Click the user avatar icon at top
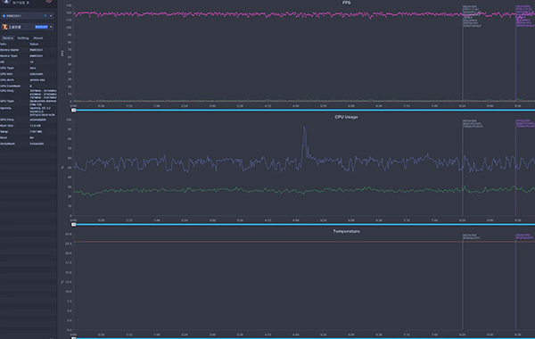The height and width of the screenshot is (339, 535). tap(6, 2)
